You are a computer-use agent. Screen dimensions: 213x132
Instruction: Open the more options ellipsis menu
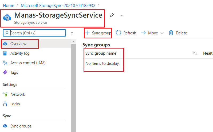click(x=121, y=16)
